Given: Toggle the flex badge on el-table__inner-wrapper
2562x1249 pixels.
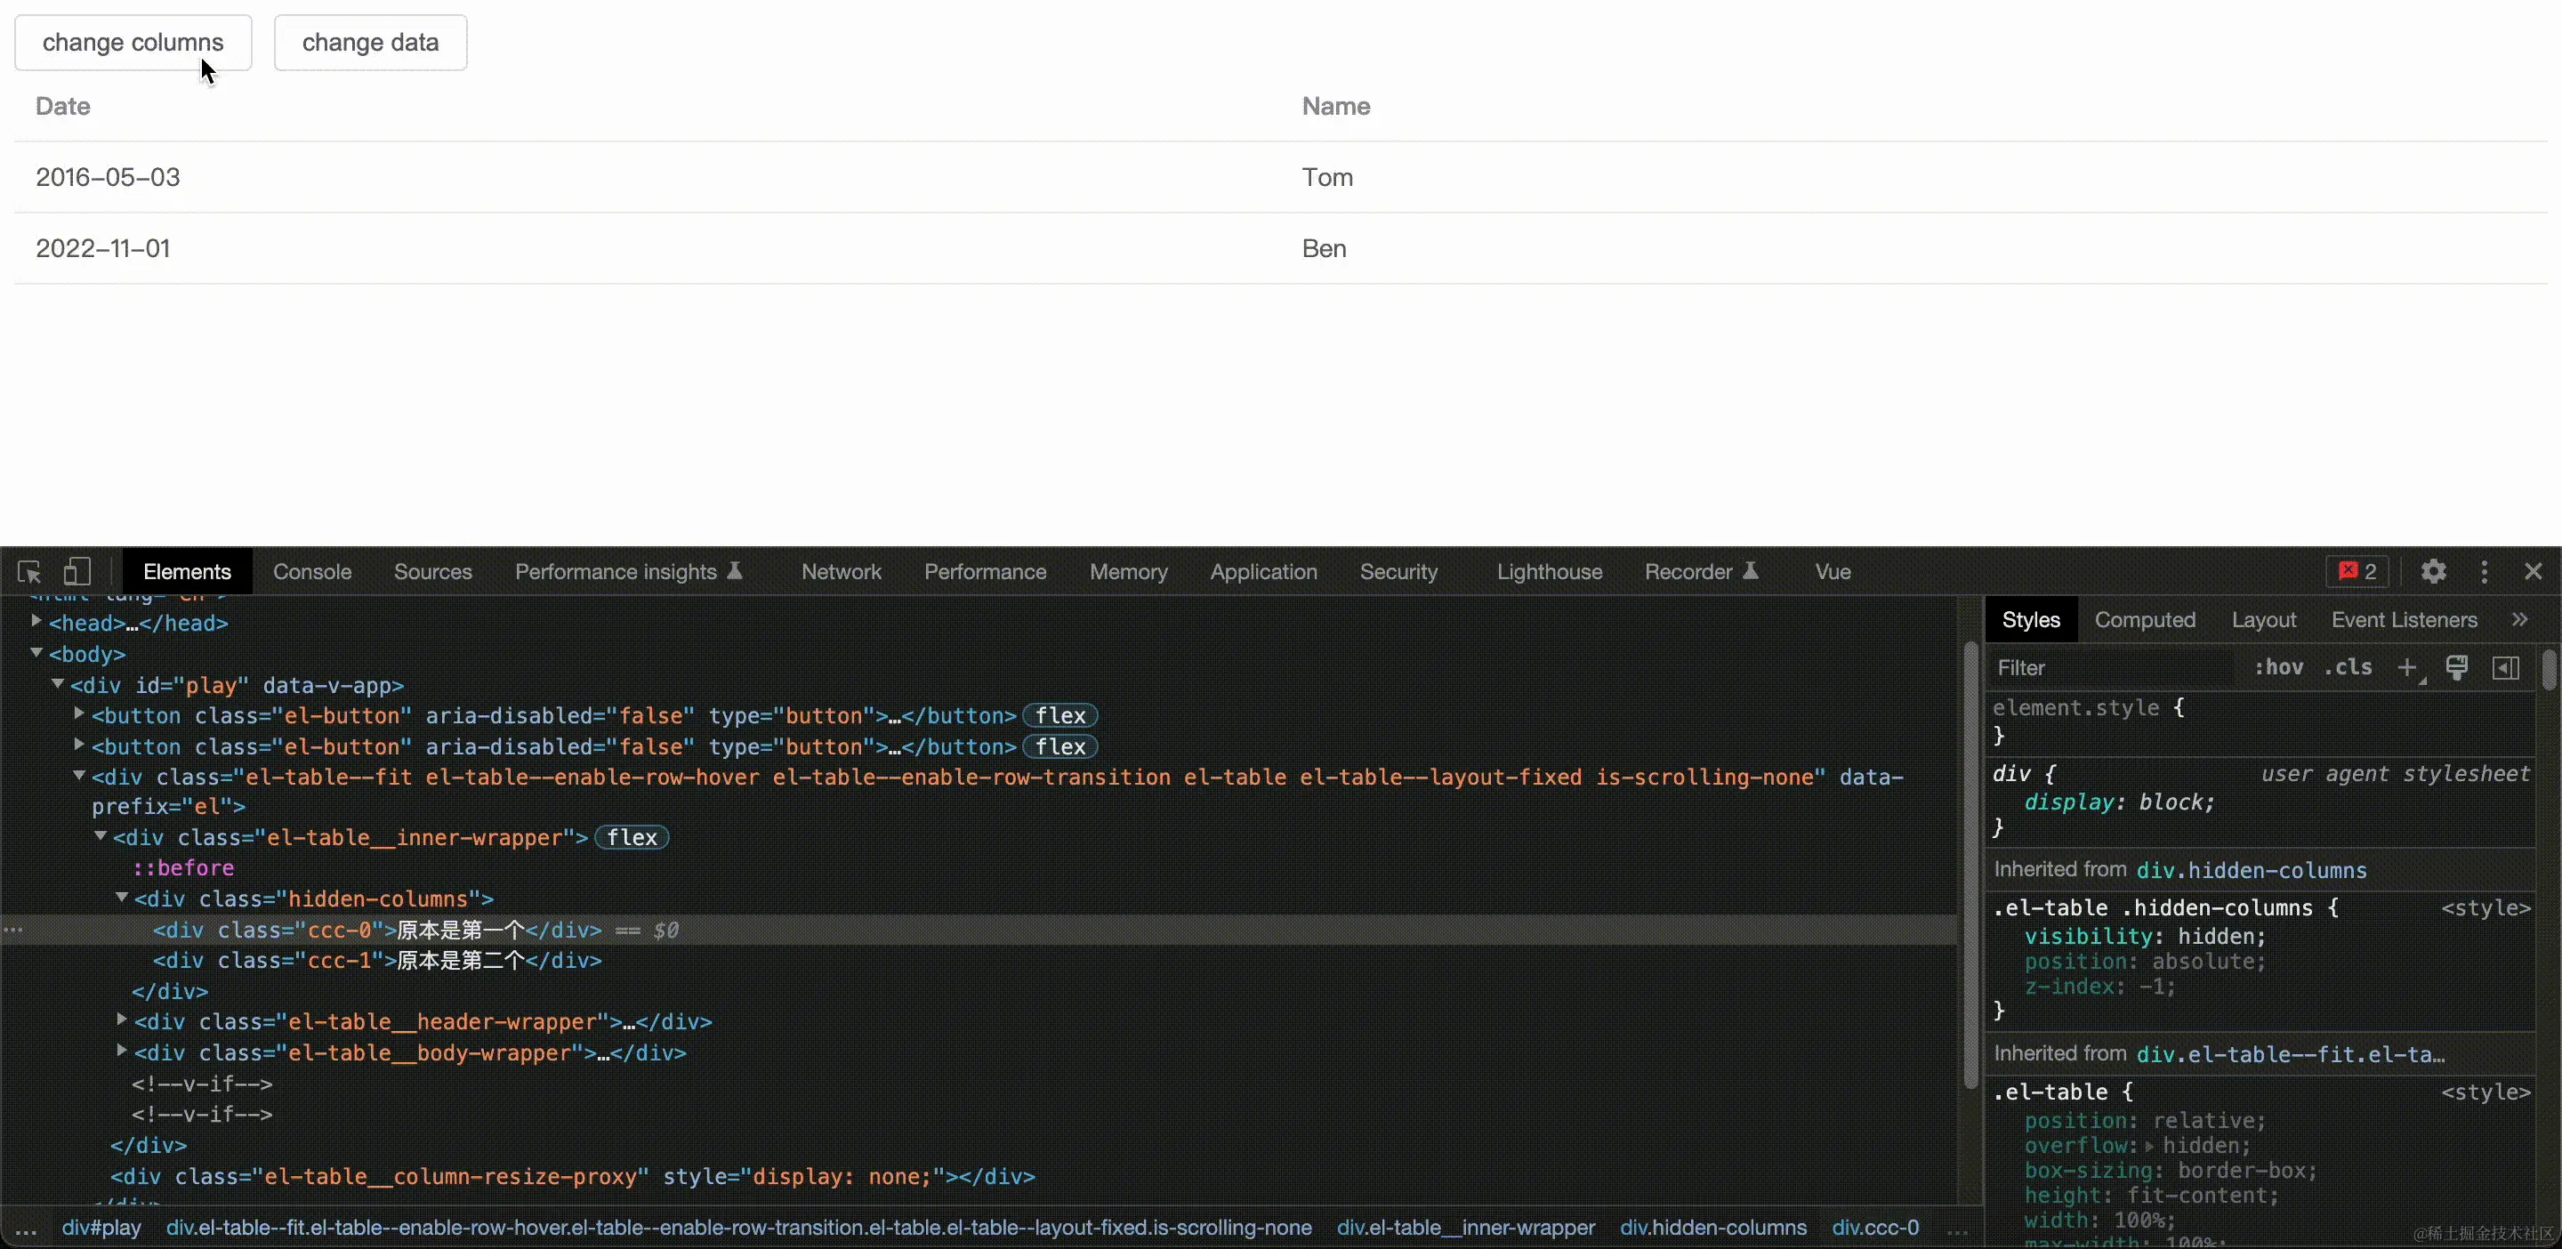Looking at the screenshot, I should pyautogui.click(x=632, y=836).
